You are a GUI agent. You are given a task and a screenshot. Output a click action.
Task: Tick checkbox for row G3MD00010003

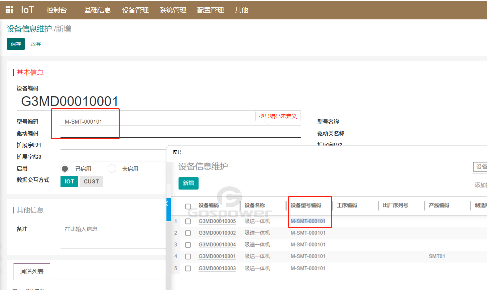tap(188, 268)
